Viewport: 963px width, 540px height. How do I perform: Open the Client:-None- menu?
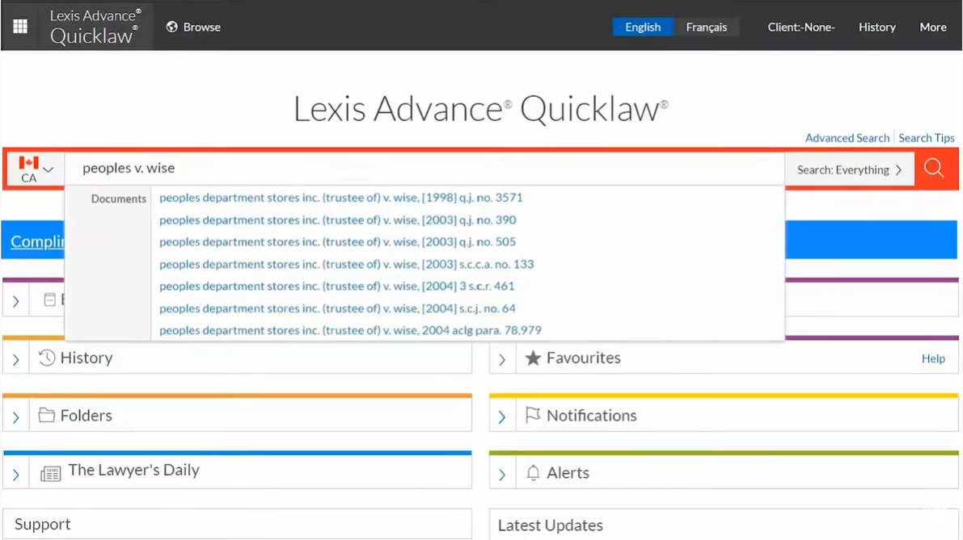(800, 27)
